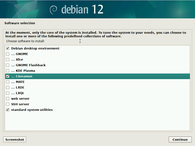
Task: Select the '... LXDE' row label
Action: coord(18,87)
